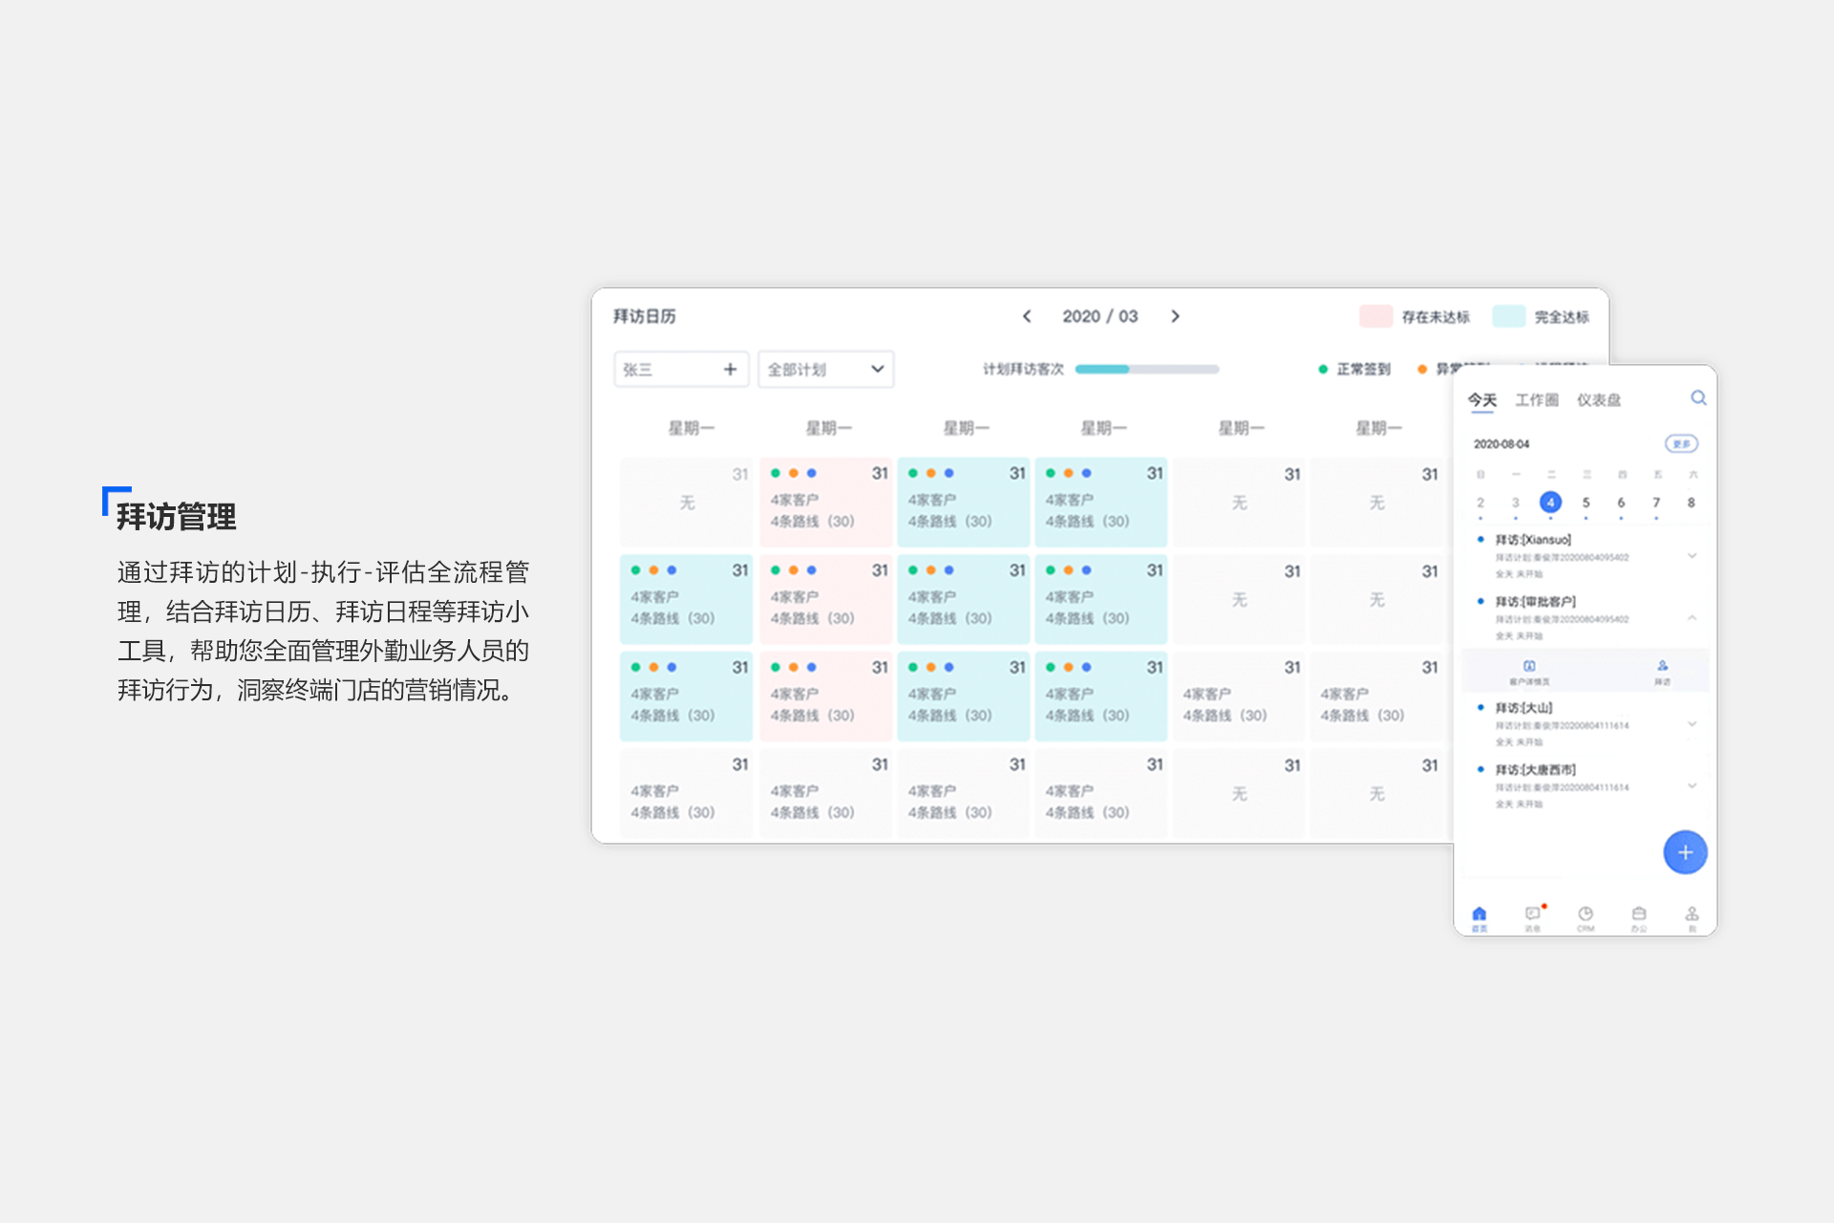Open the CRM bottom navigation icon
Screen dimensions: 1834x1223
point(1586,918)
